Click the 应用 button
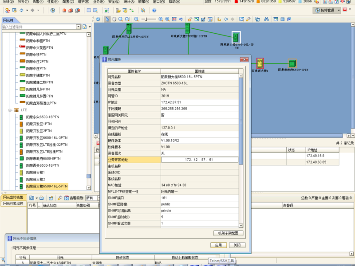 click(x=218, y=245)
